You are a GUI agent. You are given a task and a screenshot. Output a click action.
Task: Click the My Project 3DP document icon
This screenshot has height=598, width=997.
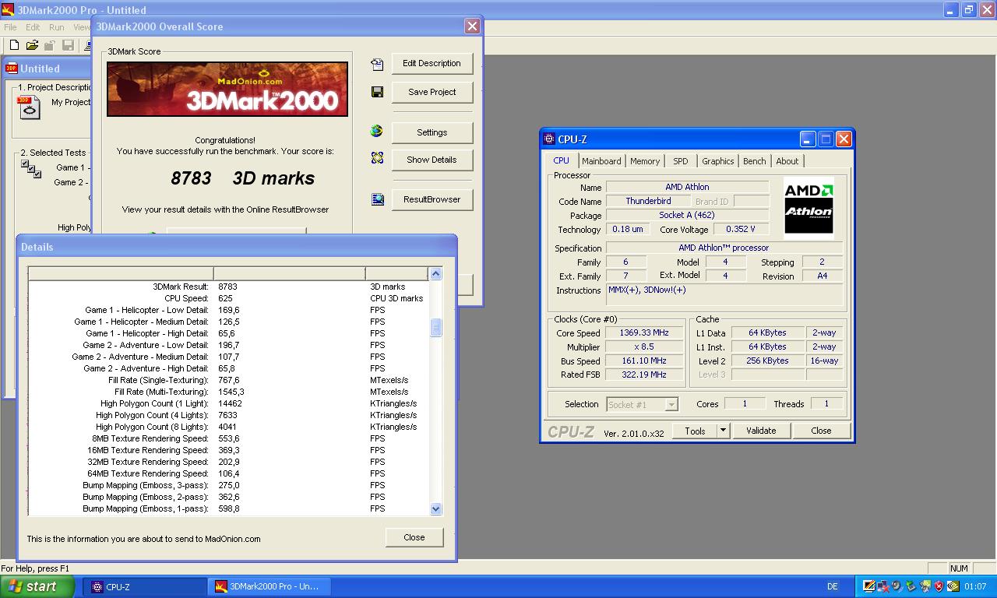tap(29, 107)
